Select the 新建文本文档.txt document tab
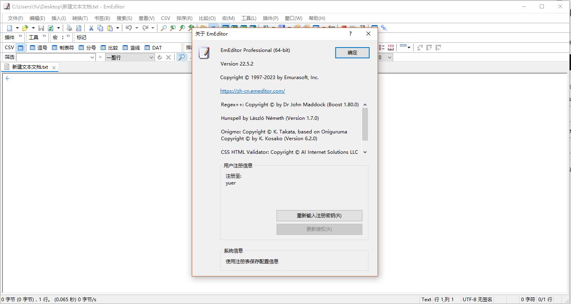This screenshot has height=304, width=571. click(30, 67)
